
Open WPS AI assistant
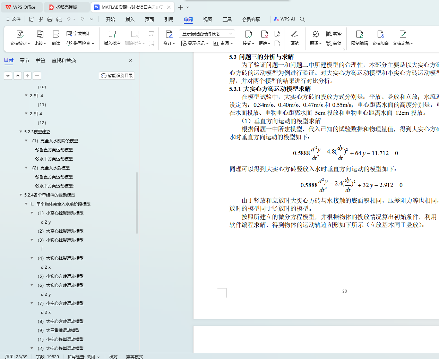[x=284, y=19]
